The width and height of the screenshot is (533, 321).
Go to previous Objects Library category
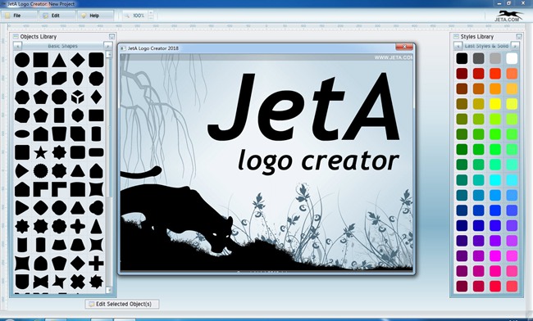18,46
